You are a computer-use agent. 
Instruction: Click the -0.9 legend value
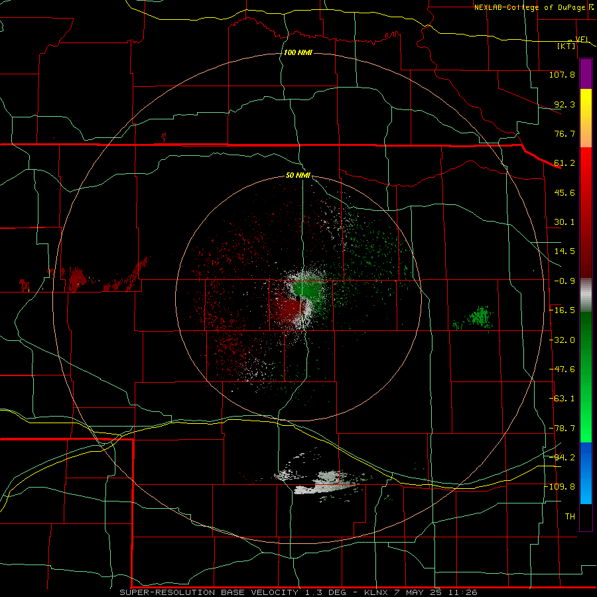(x=564, y=281)
